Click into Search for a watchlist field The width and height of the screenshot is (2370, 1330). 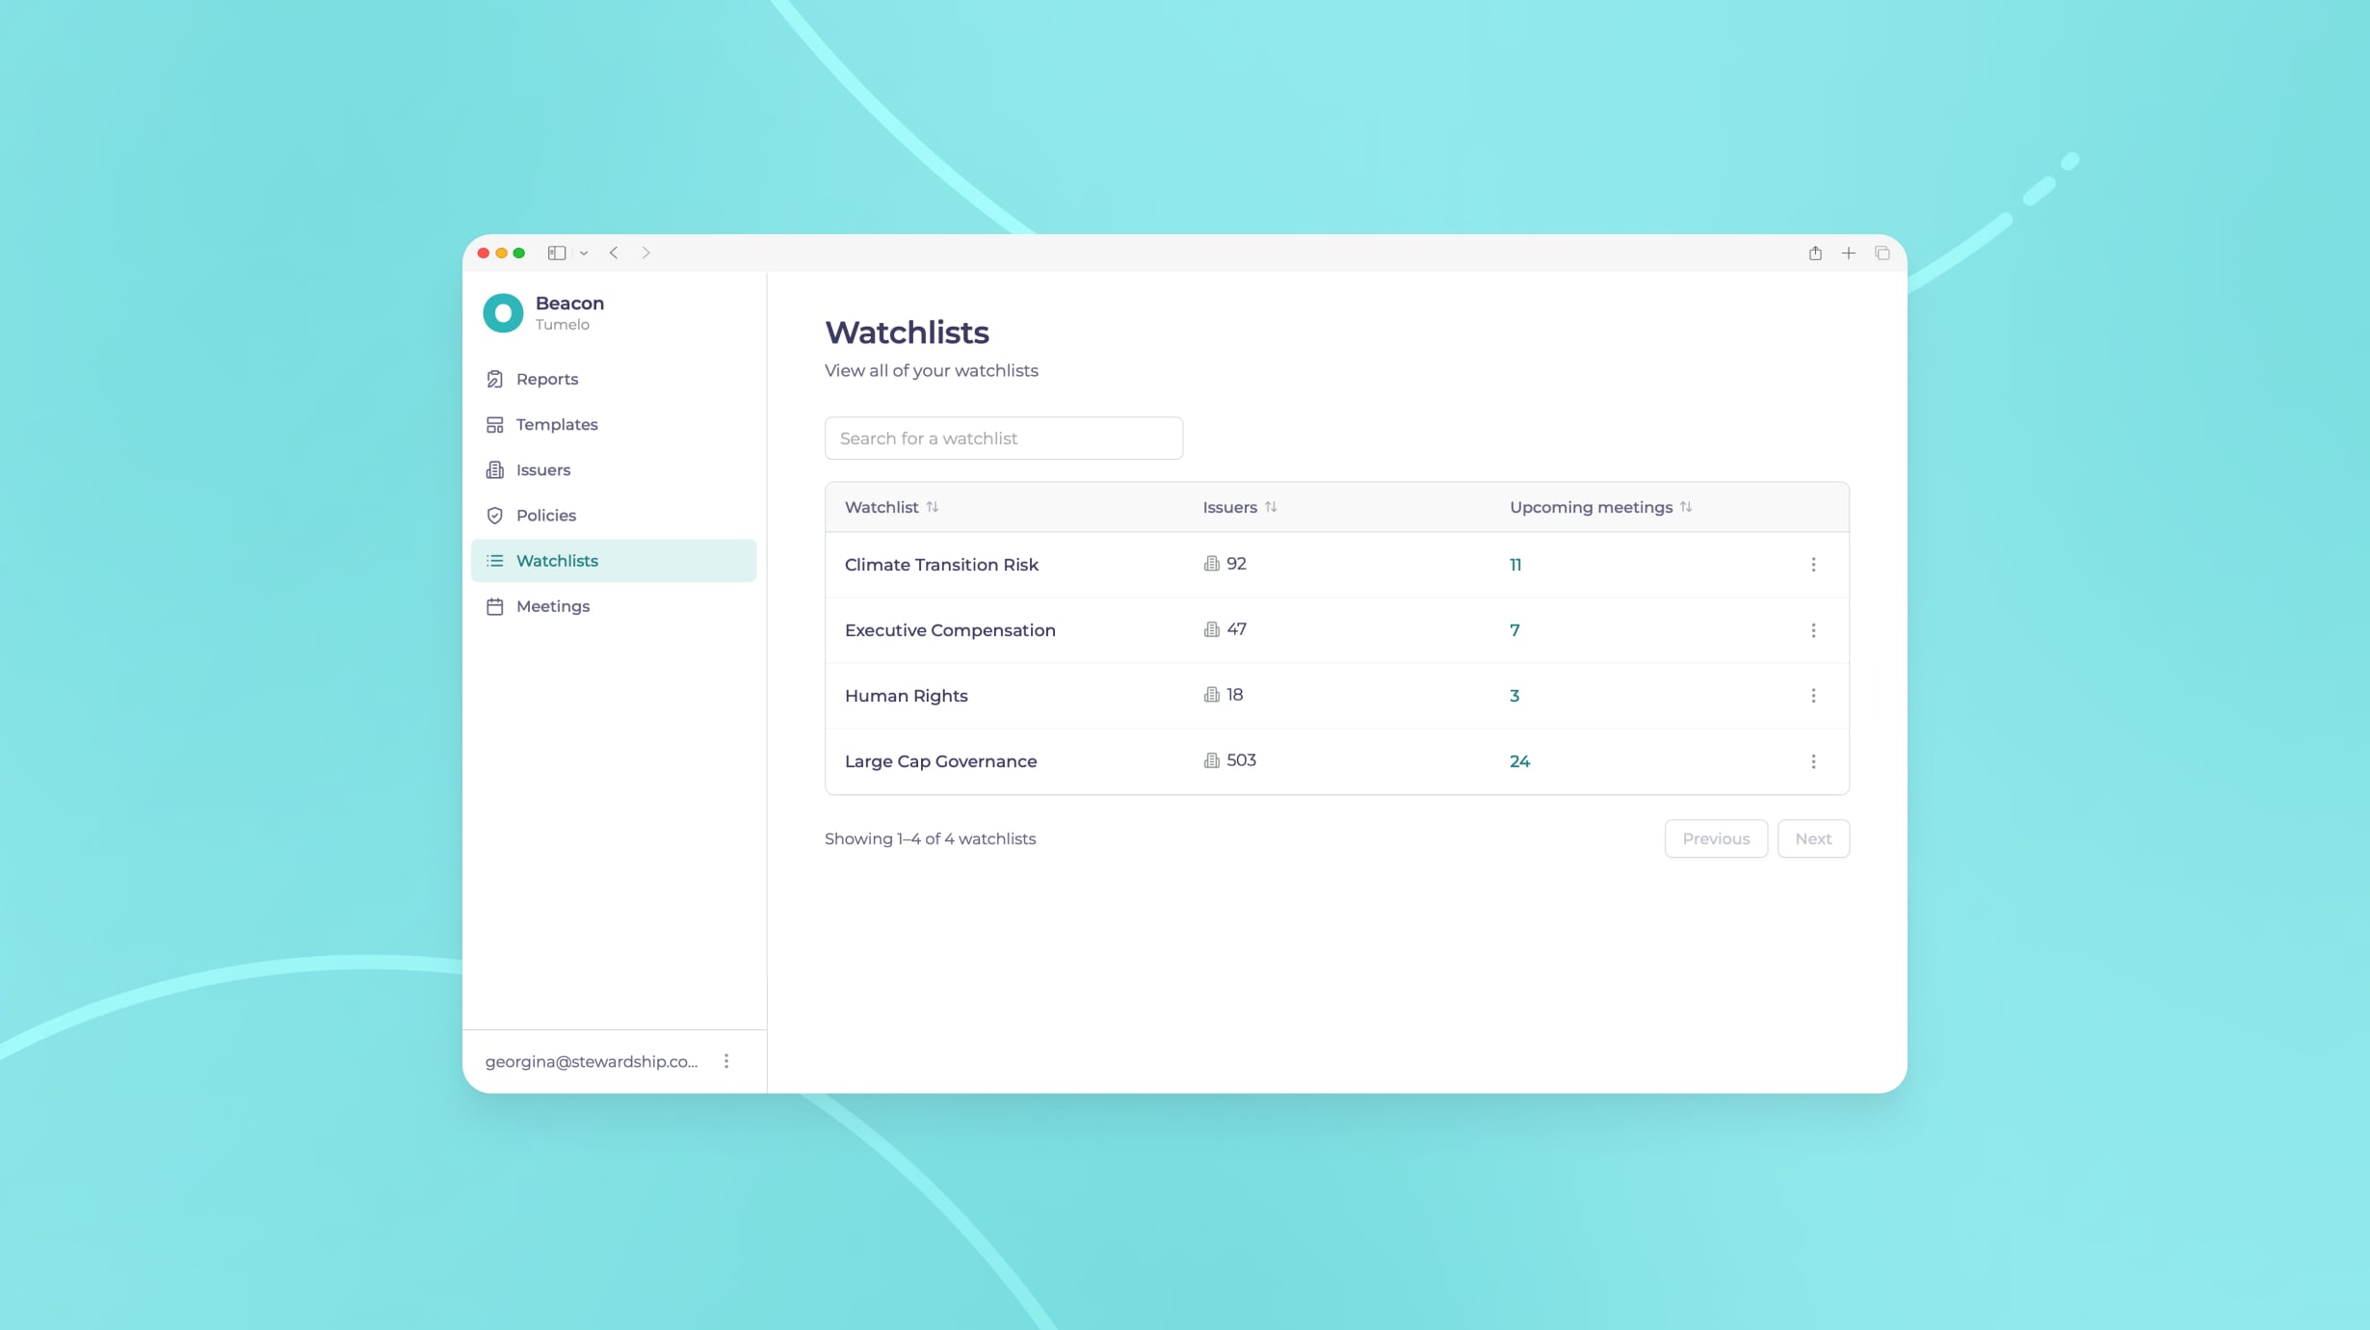point(1004,439)
